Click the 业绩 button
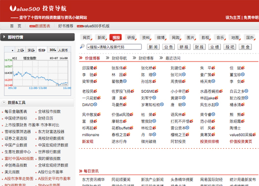 (x=214, y=47)
